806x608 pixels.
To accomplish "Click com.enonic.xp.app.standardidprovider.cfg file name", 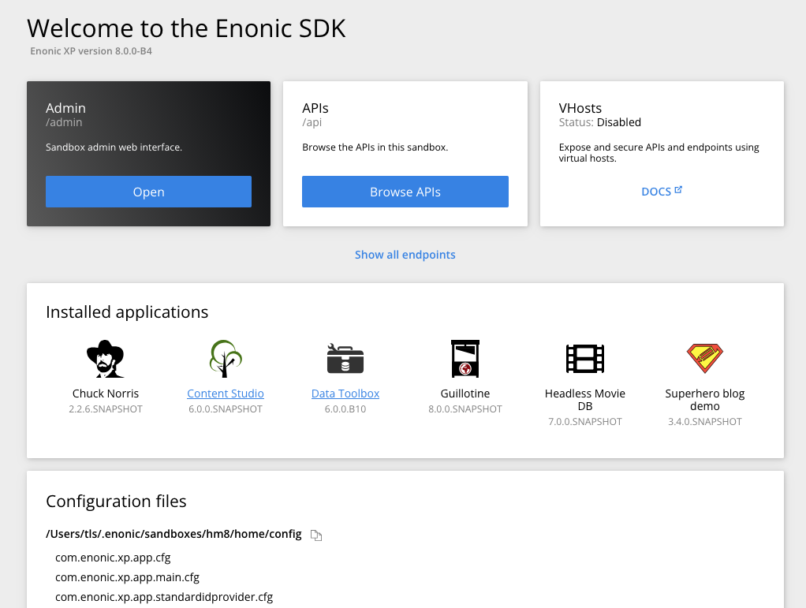I will [164, 597].
